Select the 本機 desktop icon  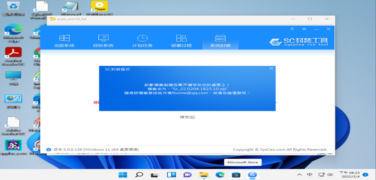click(14, 79)
